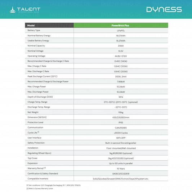The image size is (192, 192).
Task: Click the Discharge Temp. Range label
Action: pyautogui.click(x=39, y=107)
